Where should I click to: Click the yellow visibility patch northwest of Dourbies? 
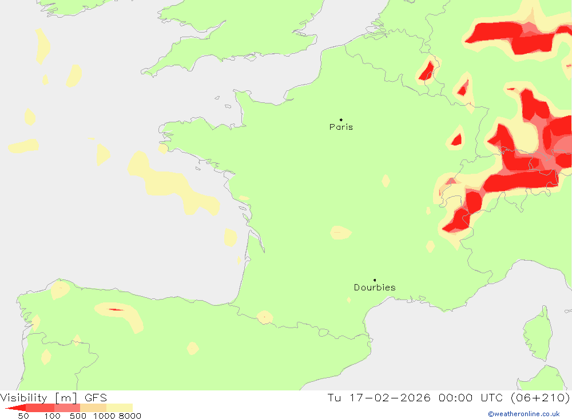coord(341,232)
